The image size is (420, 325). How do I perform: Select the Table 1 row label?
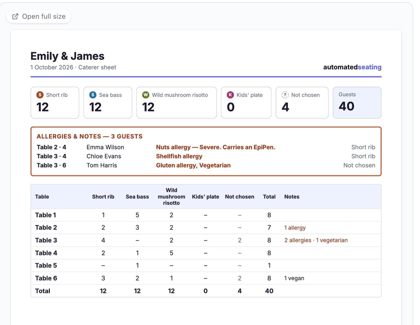(x=46, y=215)
